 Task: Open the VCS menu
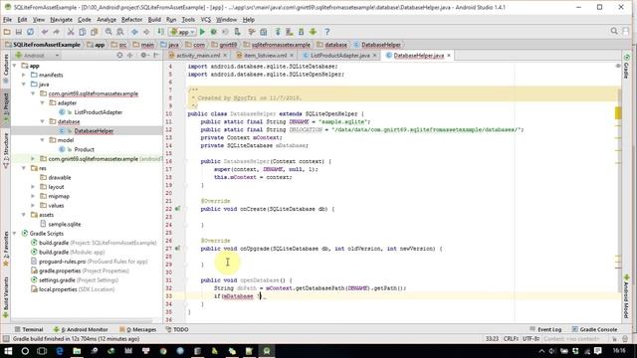[x=206, y=20]
